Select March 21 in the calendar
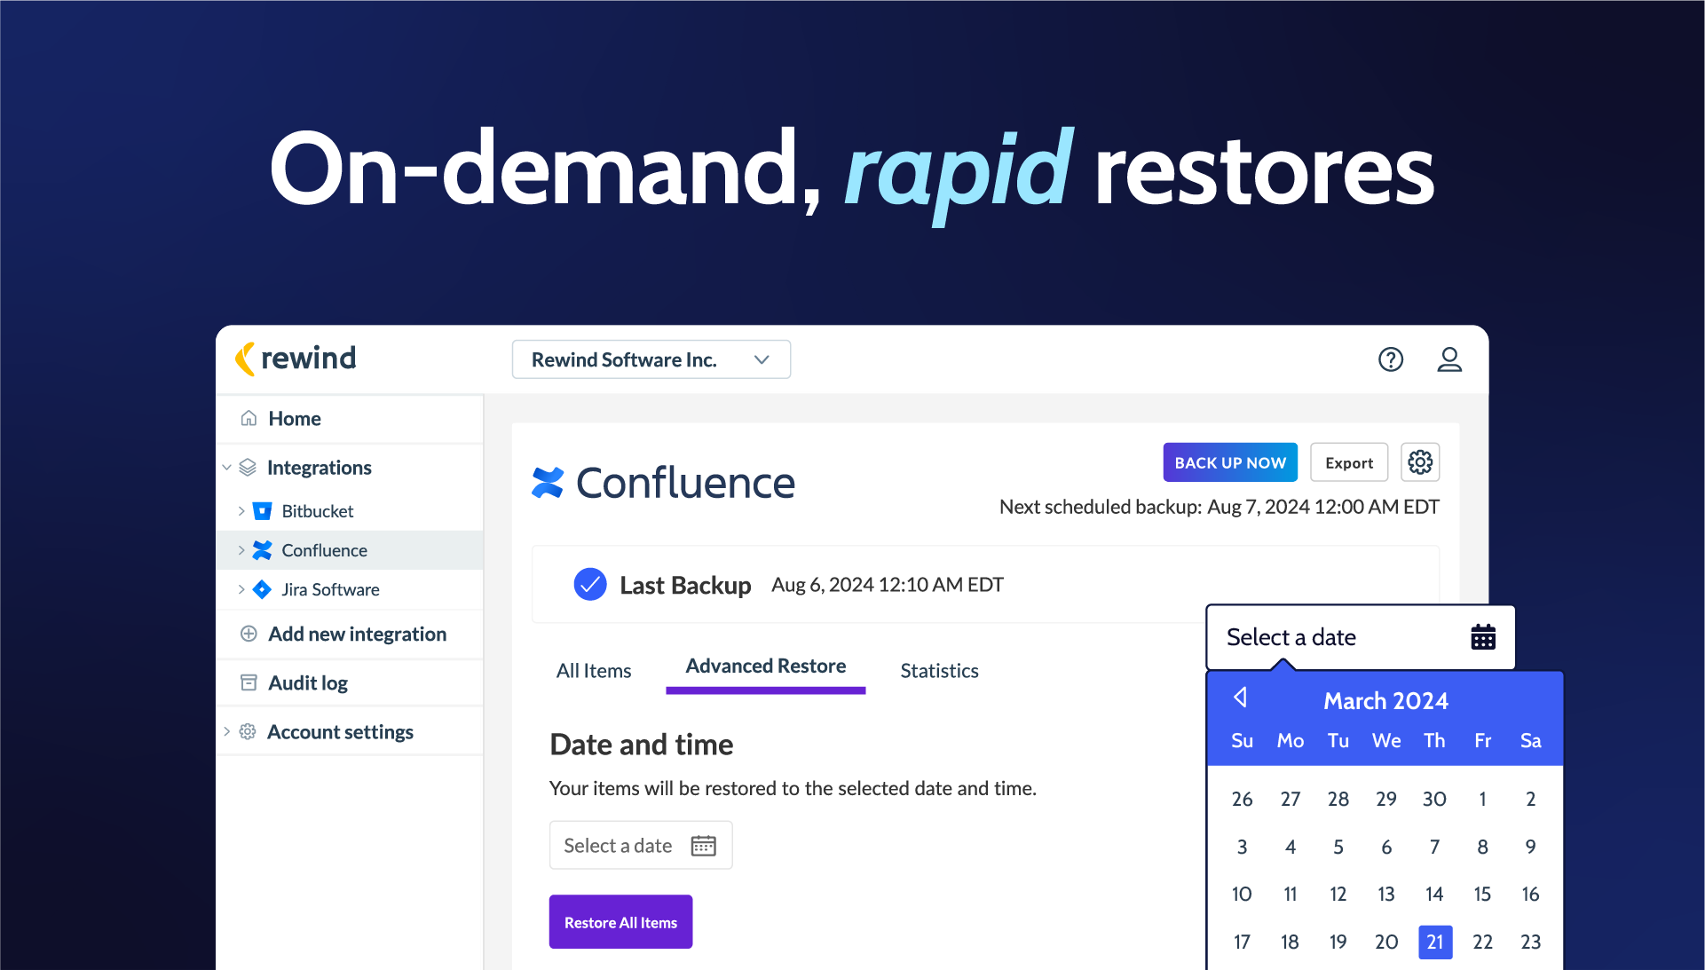1705x970 pixels. click(x=1434, y=942)
